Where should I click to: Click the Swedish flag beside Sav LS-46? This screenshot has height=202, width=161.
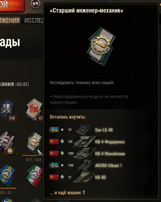click(54, 130)
